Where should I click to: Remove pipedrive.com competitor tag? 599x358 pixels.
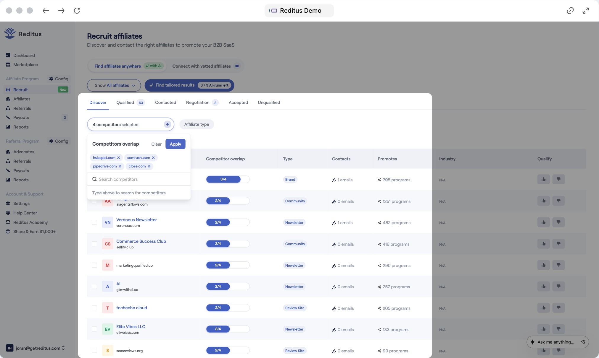(120, 166)
